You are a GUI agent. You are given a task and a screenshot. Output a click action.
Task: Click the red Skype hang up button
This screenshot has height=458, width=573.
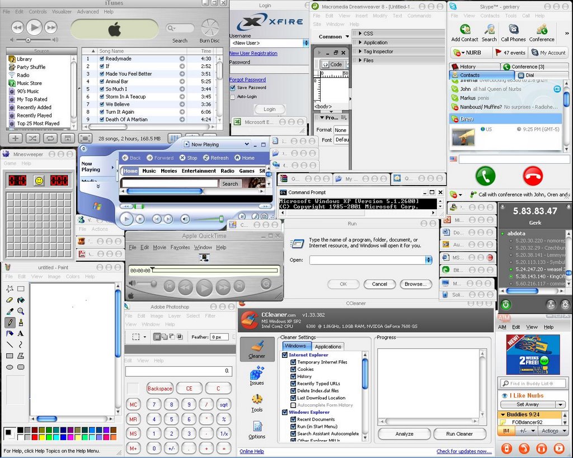coord(533,176)
